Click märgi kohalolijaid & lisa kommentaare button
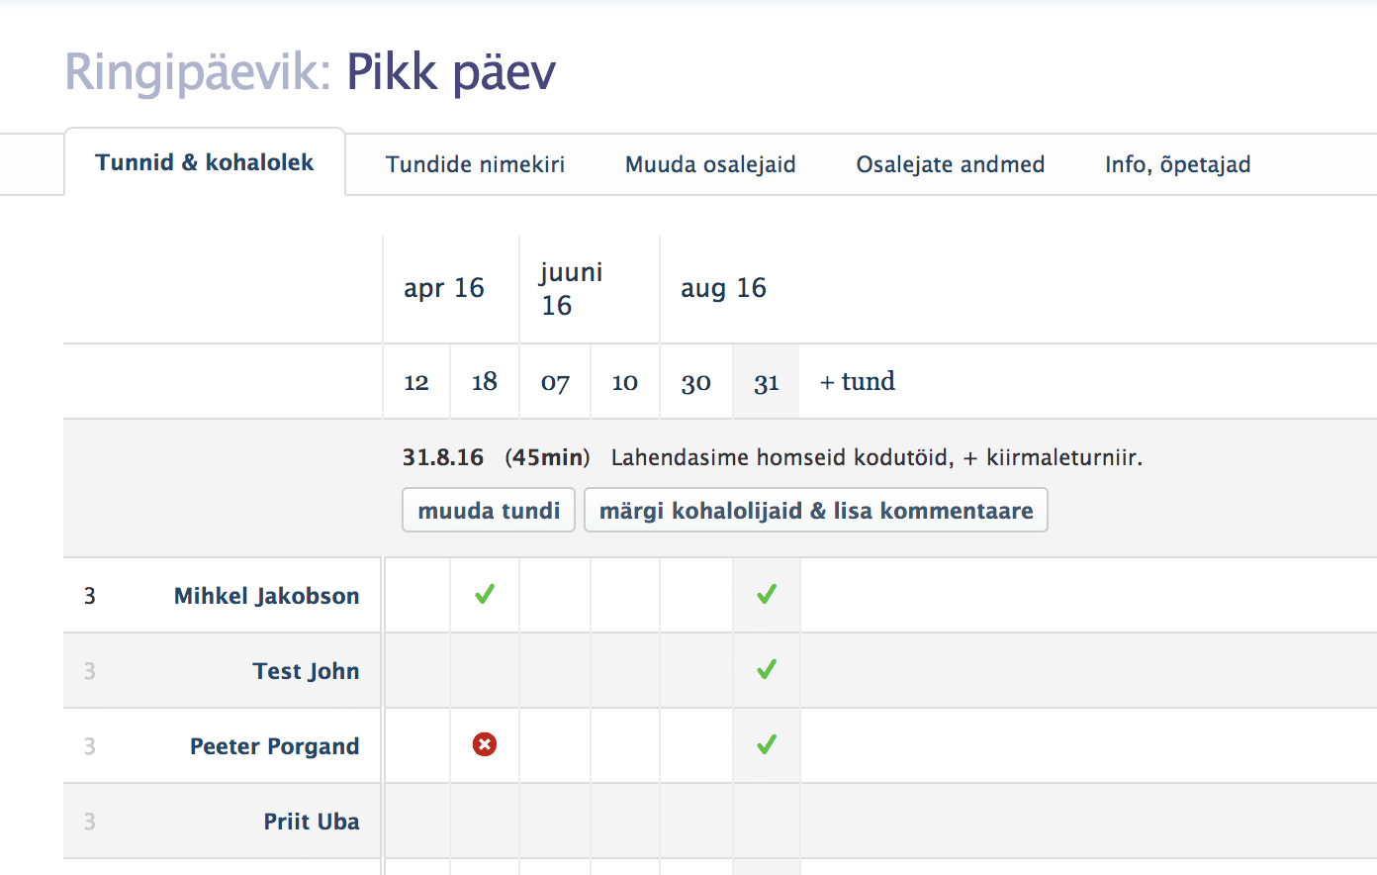The width and height of the screenshot is (1377, 875). pos(815,511)
